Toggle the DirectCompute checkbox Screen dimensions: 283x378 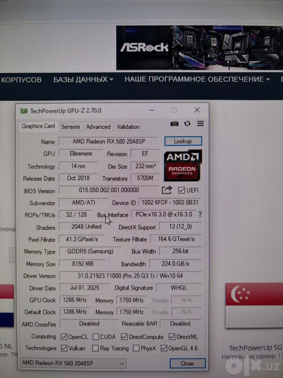[x=124, y=337]
